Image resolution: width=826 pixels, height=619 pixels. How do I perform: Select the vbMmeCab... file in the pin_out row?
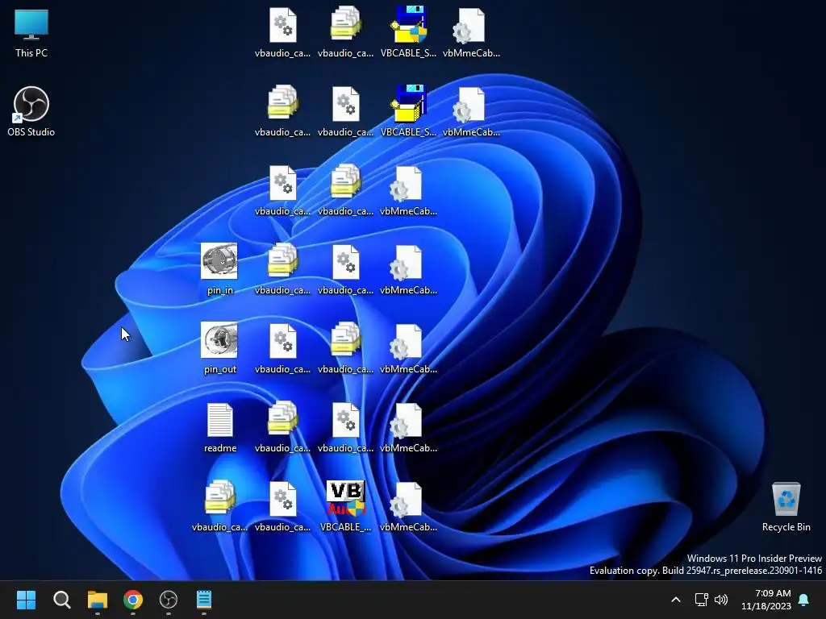pyautogui.click(x=408, y=348)
